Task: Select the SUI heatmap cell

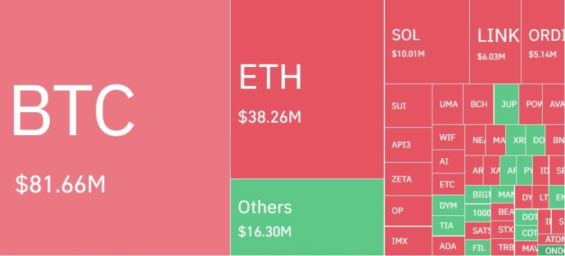Action: (408, 106)
